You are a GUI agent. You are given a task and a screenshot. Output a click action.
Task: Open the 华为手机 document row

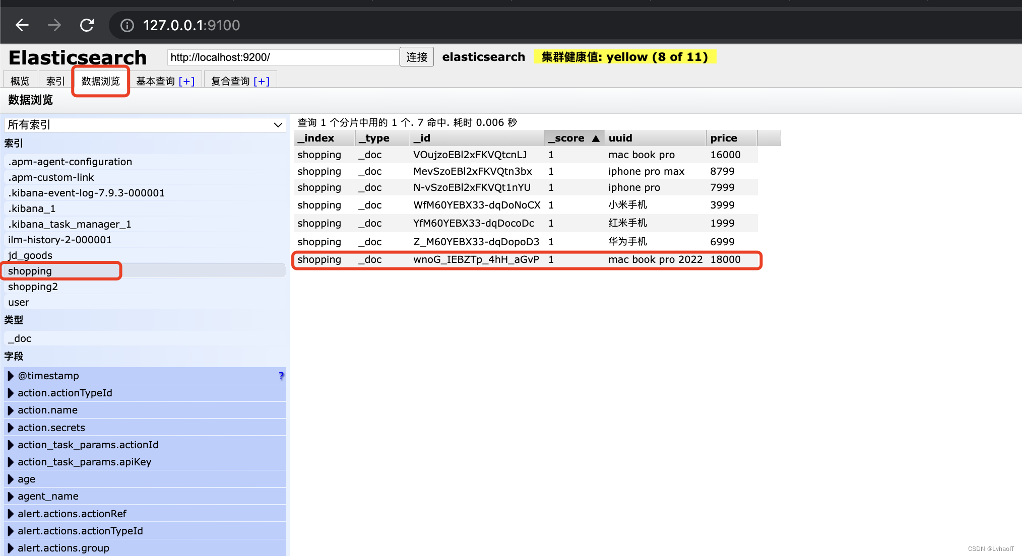526,242
